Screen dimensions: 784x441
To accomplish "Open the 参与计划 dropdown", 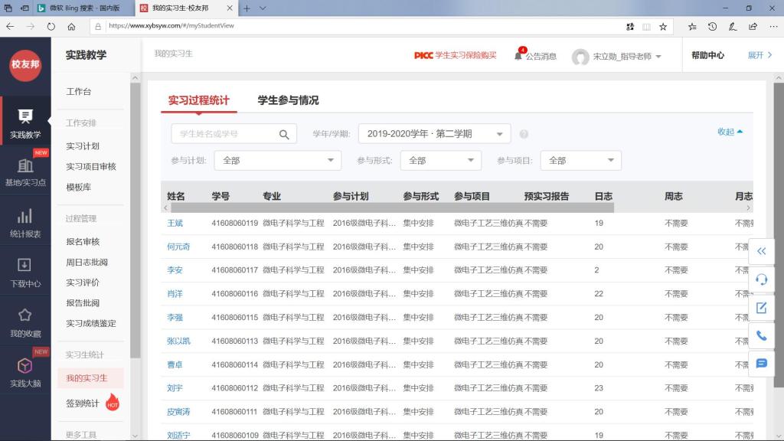I will point(277,161).
